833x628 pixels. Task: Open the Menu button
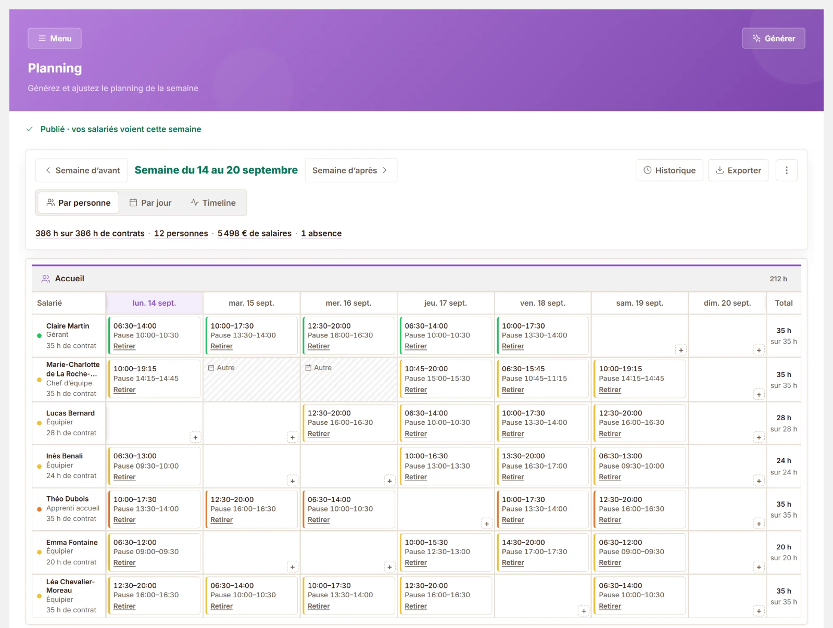(x=55, y=39)
